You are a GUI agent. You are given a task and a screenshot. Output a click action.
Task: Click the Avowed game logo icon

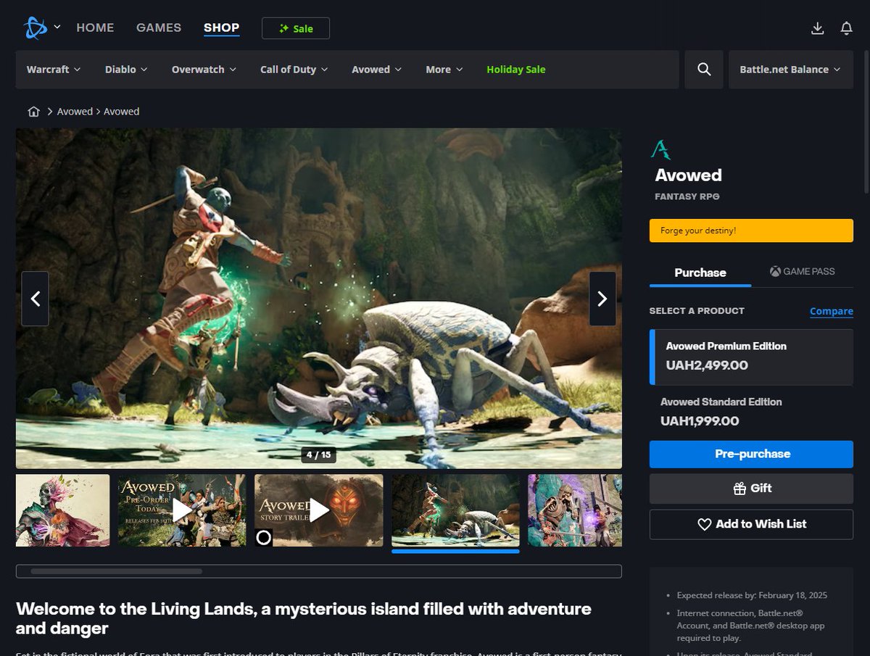[x=660, y=149]
